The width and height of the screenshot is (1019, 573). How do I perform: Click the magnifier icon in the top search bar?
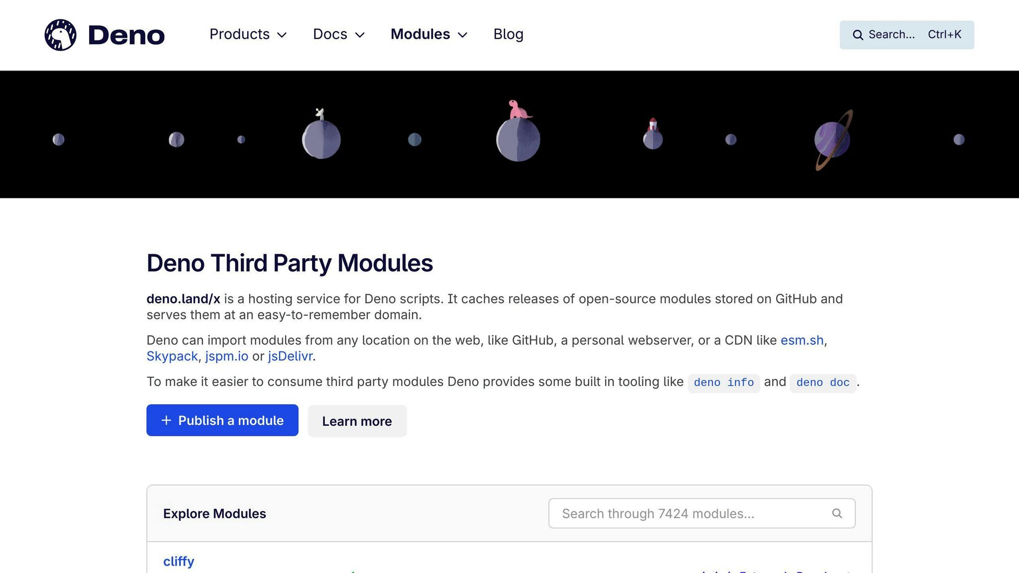coord(858,35)
